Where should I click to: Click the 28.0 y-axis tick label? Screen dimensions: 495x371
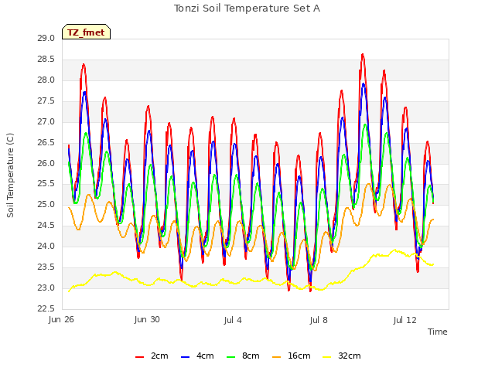click(46, 80)
